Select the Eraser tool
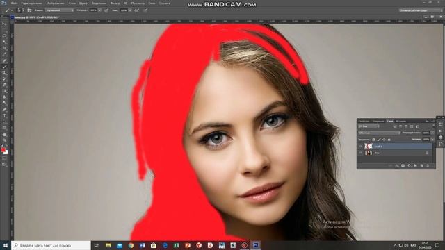The width and height of the screenshot is (445, 250). click(x=4, y=85)
